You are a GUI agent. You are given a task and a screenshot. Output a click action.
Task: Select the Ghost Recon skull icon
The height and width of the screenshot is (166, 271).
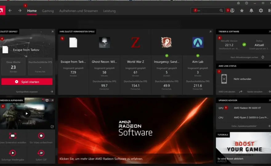point(104,42)
